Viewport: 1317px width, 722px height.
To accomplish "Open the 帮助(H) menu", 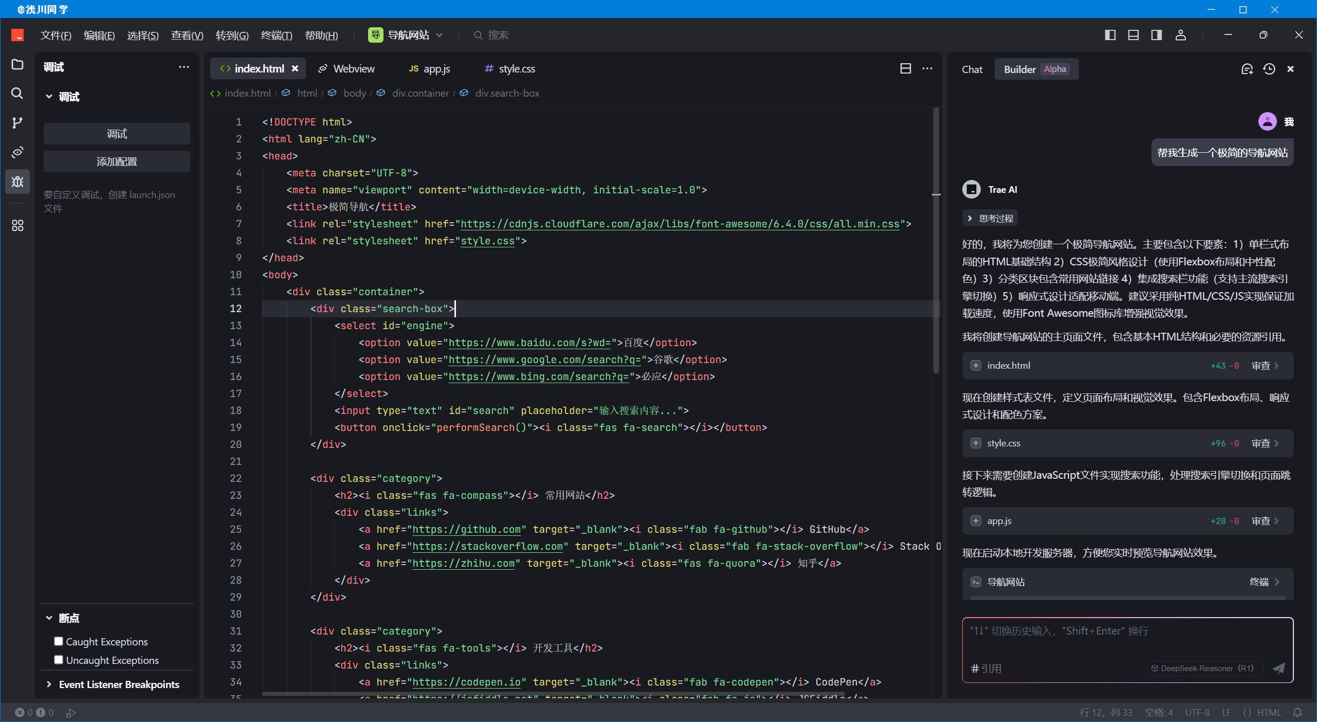I will [321, 35].
